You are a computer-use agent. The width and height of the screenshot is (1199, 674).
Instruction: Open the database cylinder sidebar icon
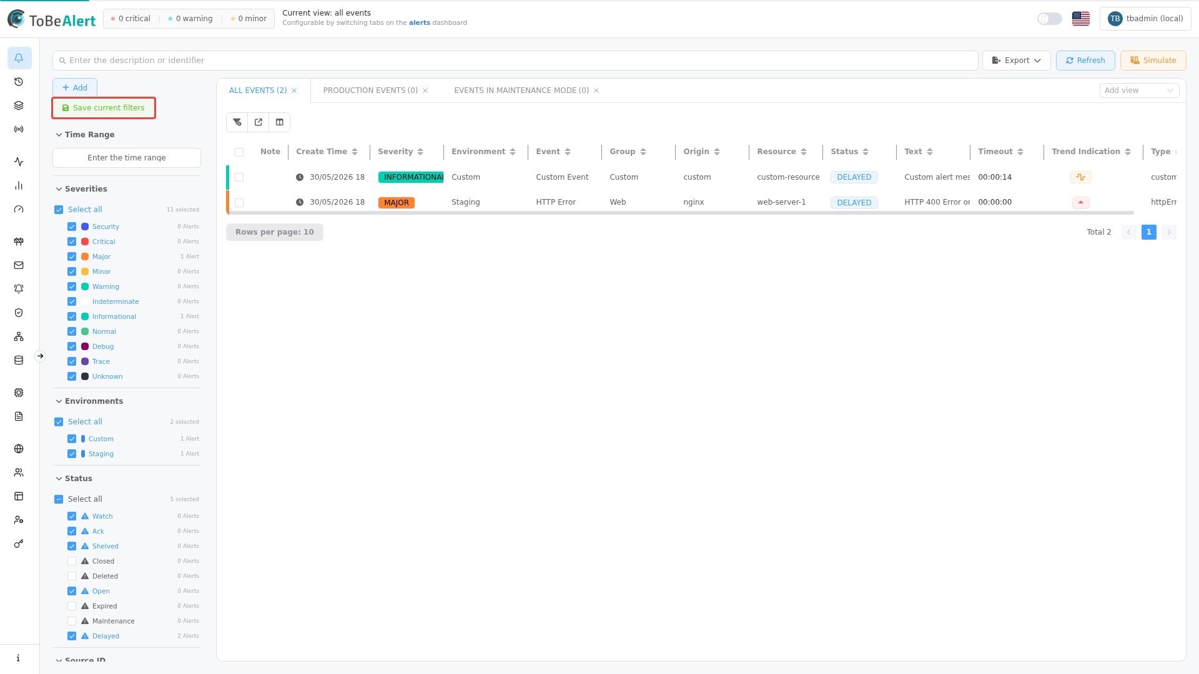tap(19, 360)
